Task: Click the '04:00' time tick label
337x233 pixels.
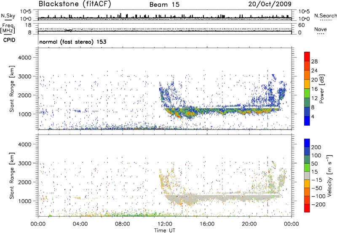Action: pos(80,224)
